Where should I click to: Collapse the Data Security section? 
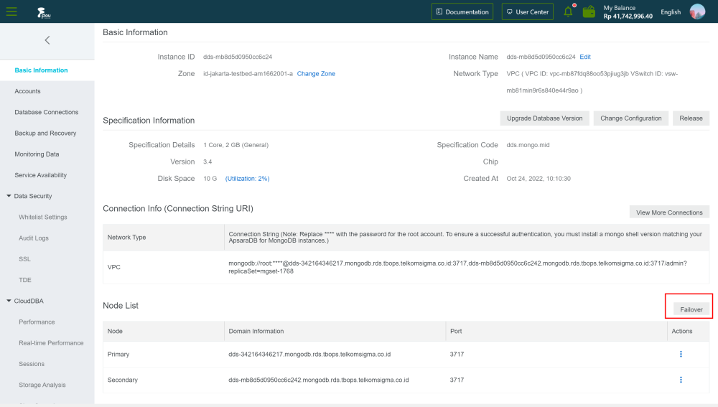(x=9, y=196)
